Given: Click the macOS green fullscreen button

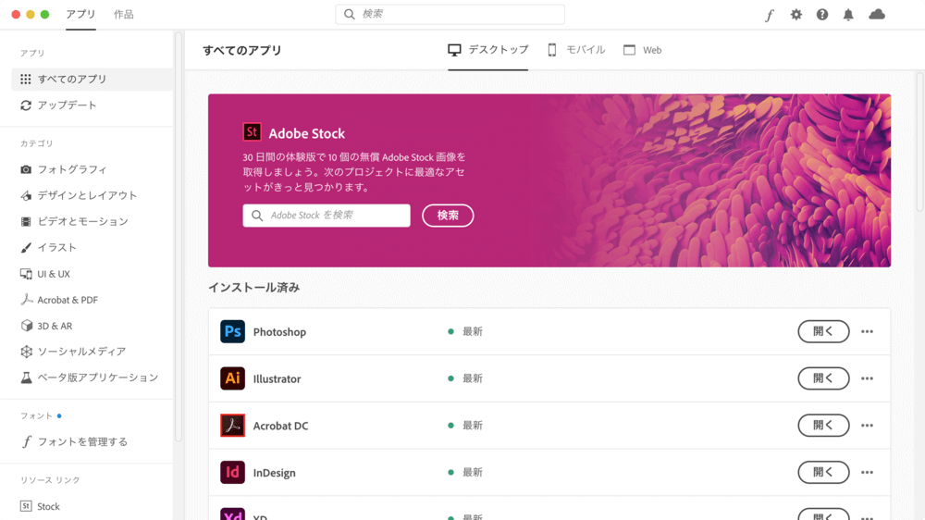Looking at the screenshot, I should tap(44, 14).
